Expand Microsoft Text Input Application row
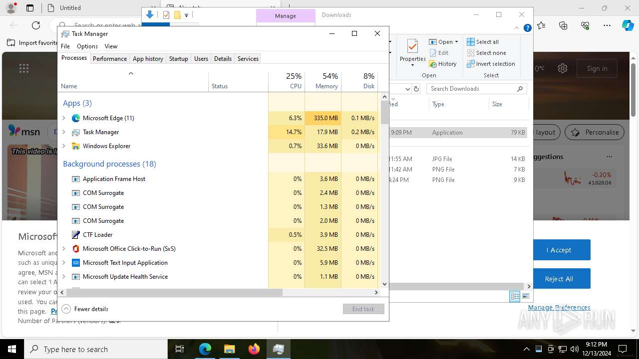This screenshot has height=359, width=639. (63, 263)
